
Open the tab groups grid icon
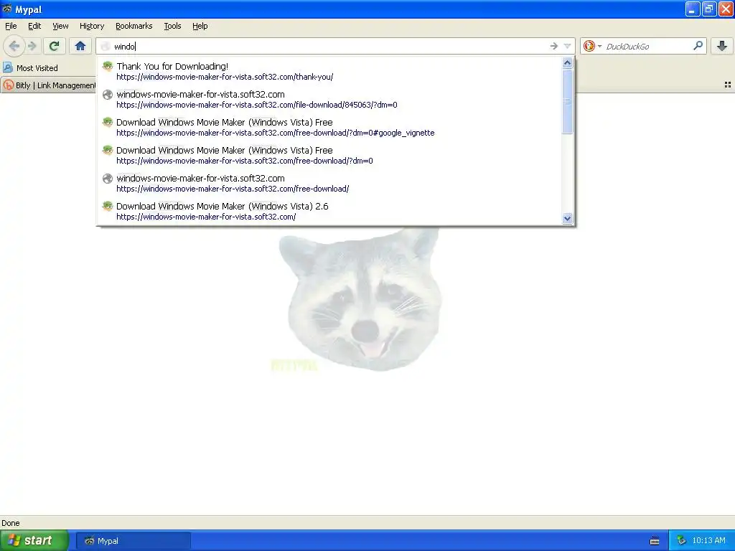[x=728, y=85]
